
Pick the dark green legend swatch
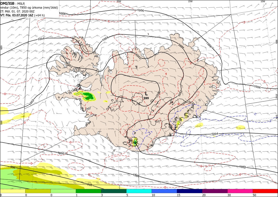(x=114, y=191)
